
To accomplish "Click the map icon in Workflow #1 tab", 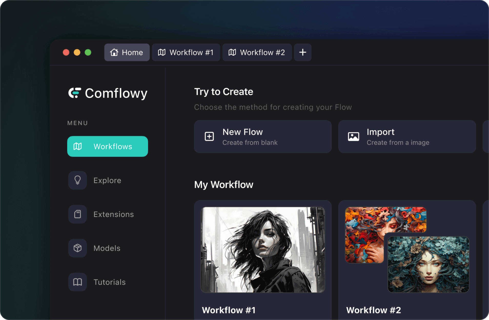I will [x=162, y=52].
